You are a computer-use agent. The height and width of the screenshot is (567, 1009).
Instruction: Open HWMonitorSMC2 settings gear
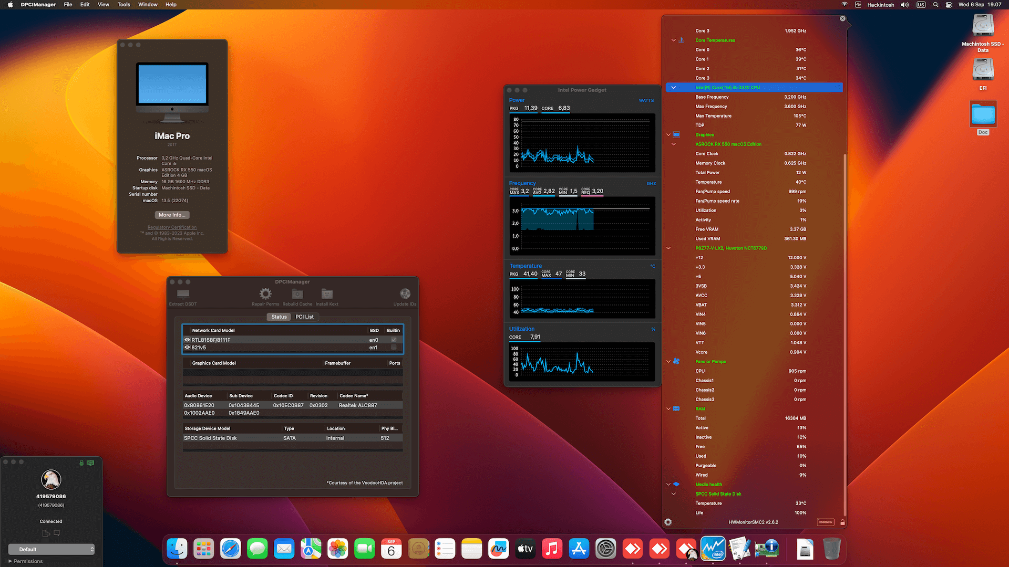click(668, 522)
